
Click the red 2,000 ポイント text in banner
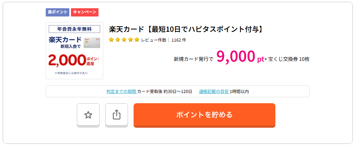(74, 60)
